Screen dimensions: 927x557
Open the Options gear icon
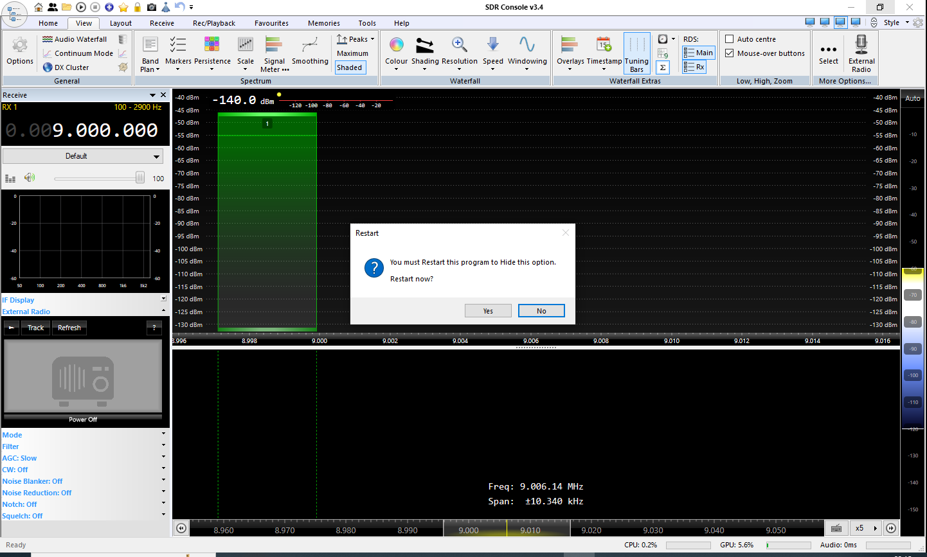(x=20, y=46)
